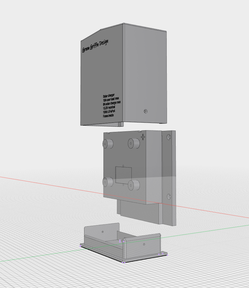Select the plus-sign mark on the middle body
This screenshot has width=249, height=288.
(143, 137)
